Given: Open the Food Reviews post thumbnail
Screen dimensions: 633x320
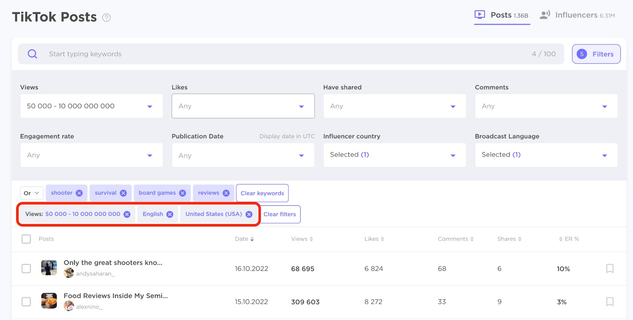Looking at the screenshot, I should tap(49, 301).
